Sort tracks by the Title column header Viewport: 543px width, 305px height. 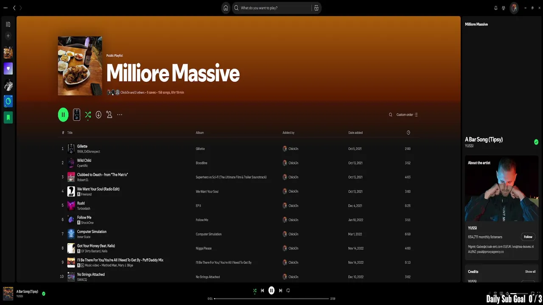pyautogui.click(x=70, y=133)
